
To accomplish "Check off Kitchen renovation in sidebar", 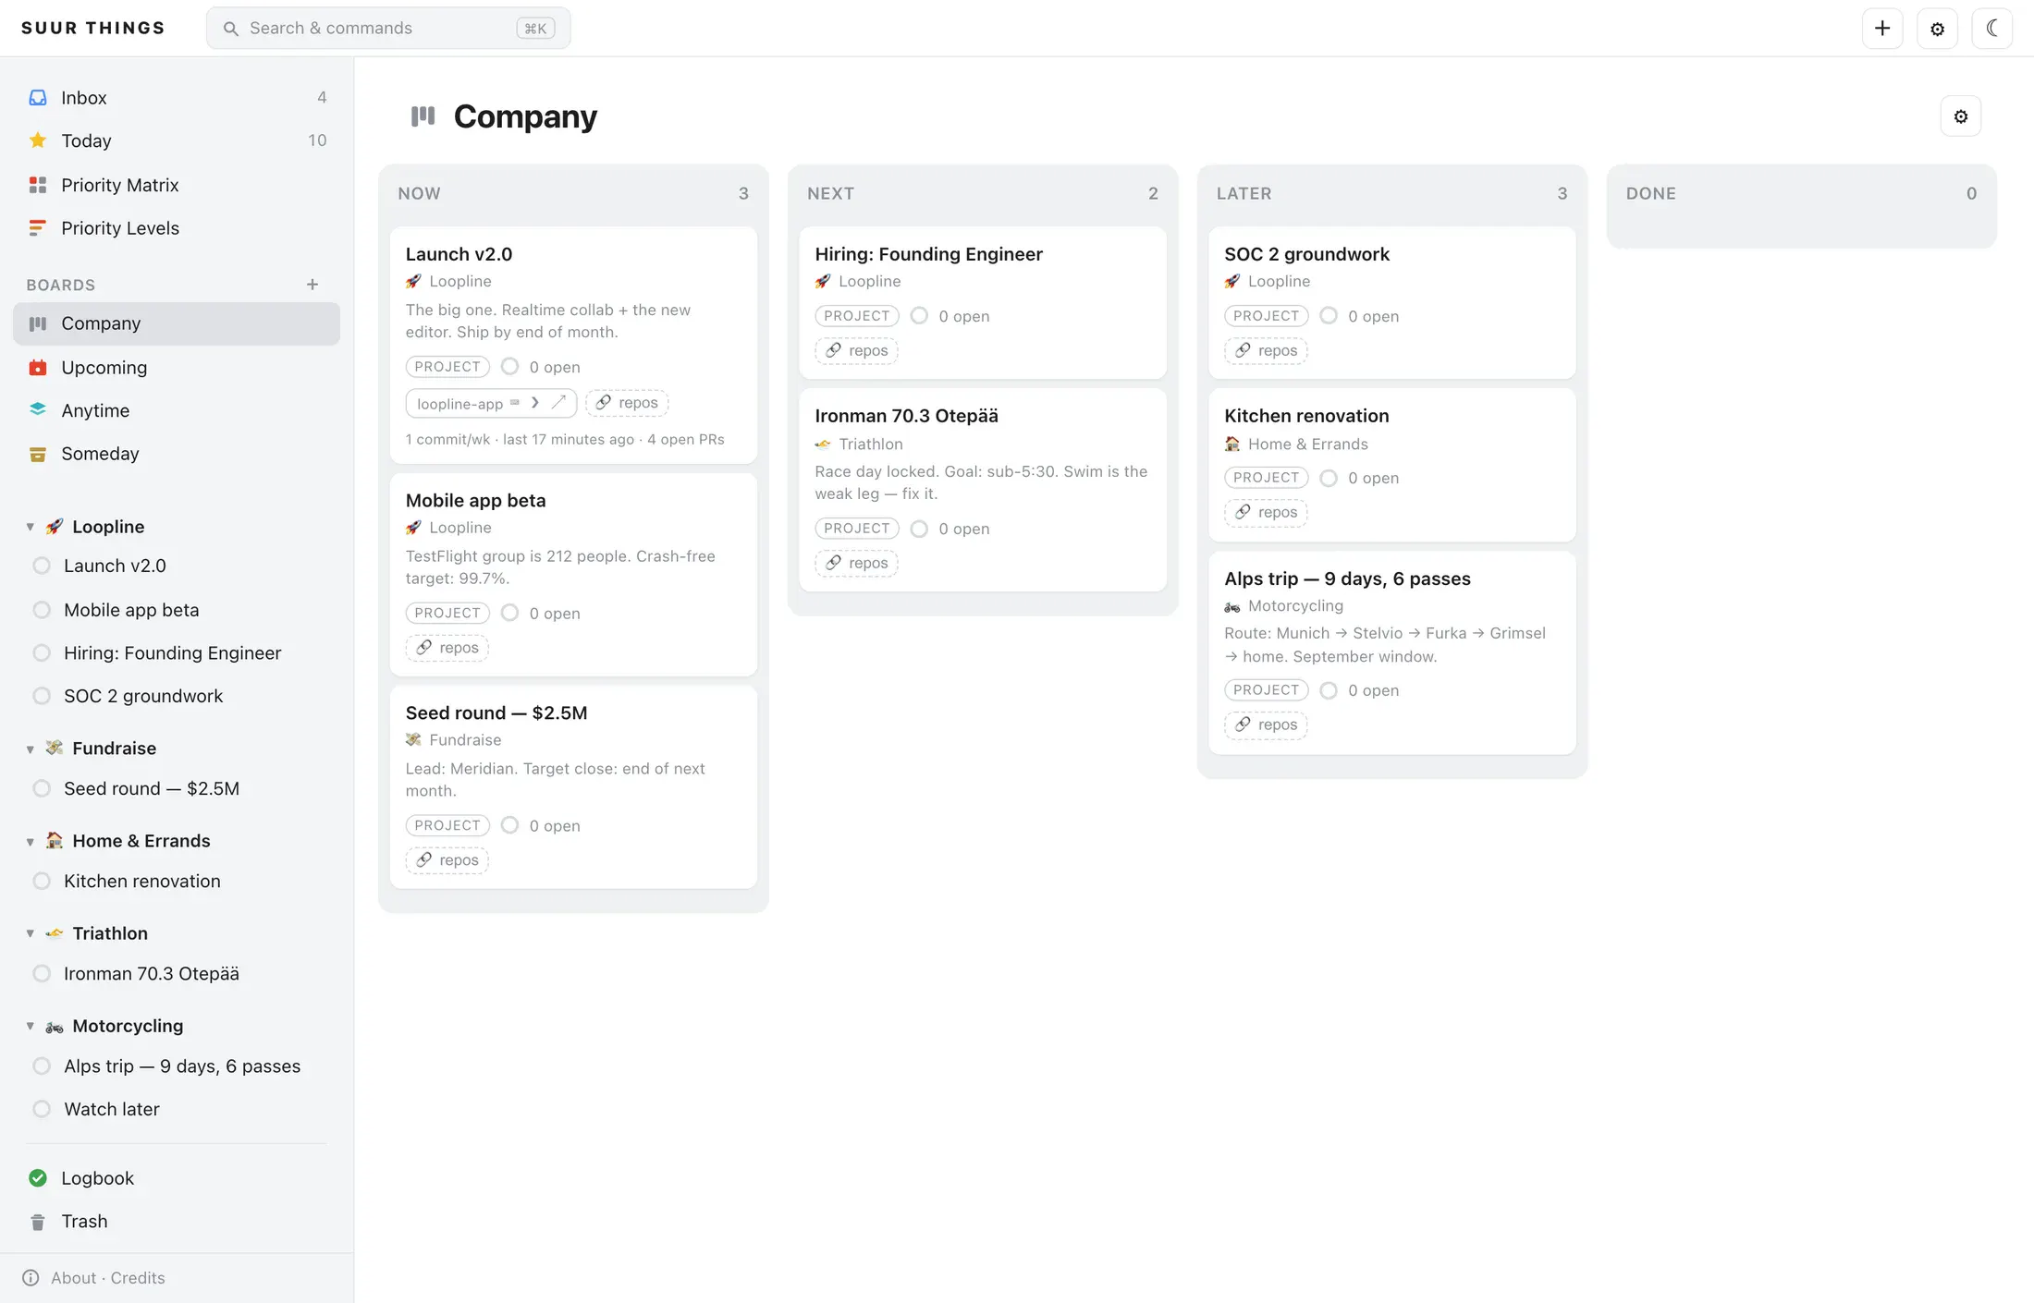I will coord(42,881).
